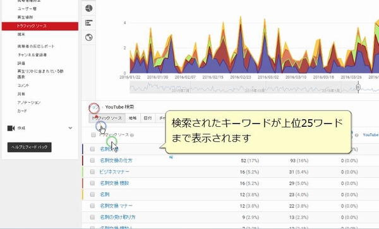379x229 pixels.
Task: Open the 名刺交換 マナー keyword link
Action: point(116,206)
